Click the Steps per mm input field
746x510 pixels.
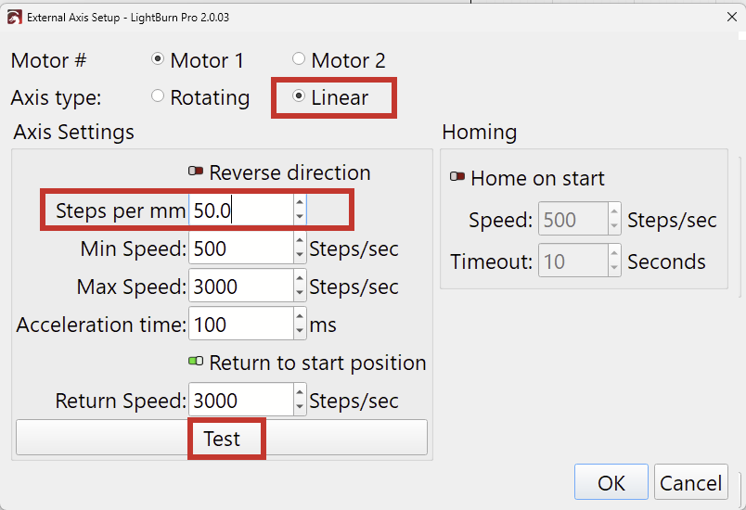click(239, 210)
